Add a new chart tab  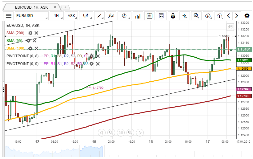[65, 7]
